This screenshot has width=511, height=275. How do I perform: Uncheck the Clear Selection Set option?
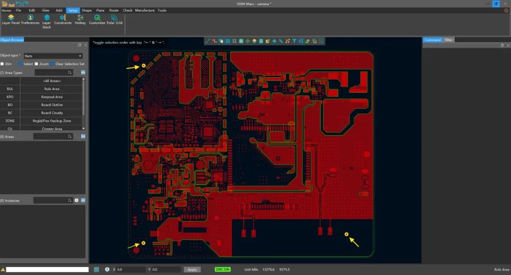[x=53, y=64]
